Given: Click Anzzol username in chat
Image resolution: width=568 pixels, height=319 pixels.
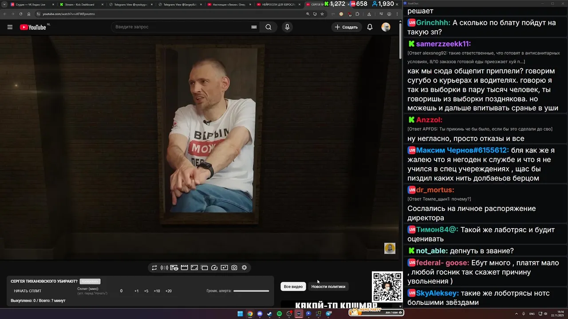Looking at the screenshot, I should click(429, 120).
